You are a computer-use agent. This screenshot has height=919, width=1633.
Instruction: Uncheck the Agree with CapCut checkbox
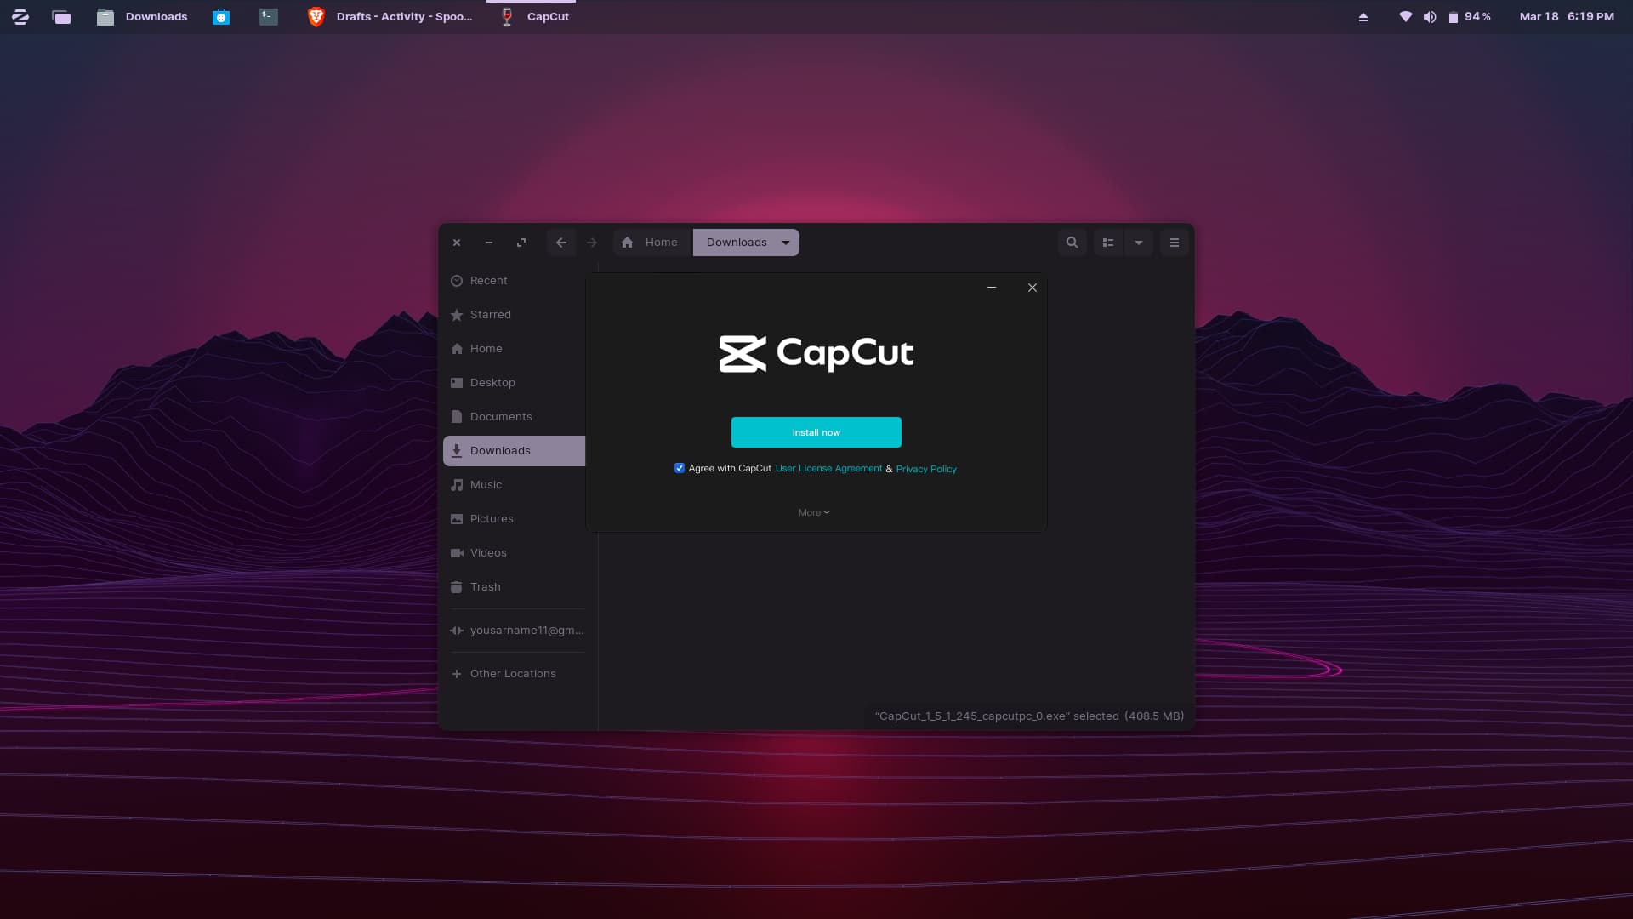(x=680, y=468)
